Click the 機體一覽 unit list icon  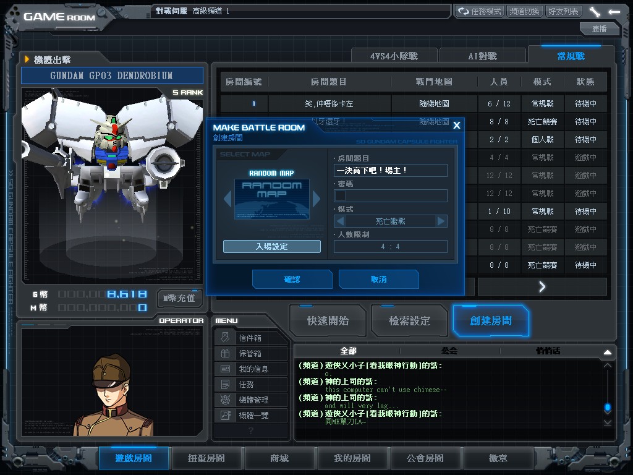225,415
